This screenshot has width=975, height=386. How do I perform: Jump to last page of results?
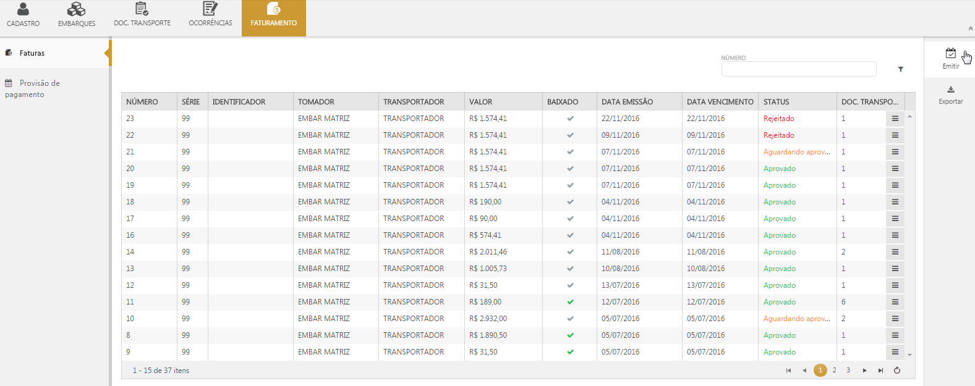[880, 371]
